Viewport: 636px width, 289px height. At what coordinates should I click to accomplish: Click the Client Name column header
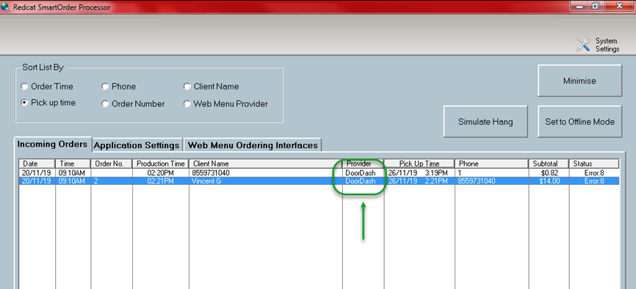coord(266,164)
